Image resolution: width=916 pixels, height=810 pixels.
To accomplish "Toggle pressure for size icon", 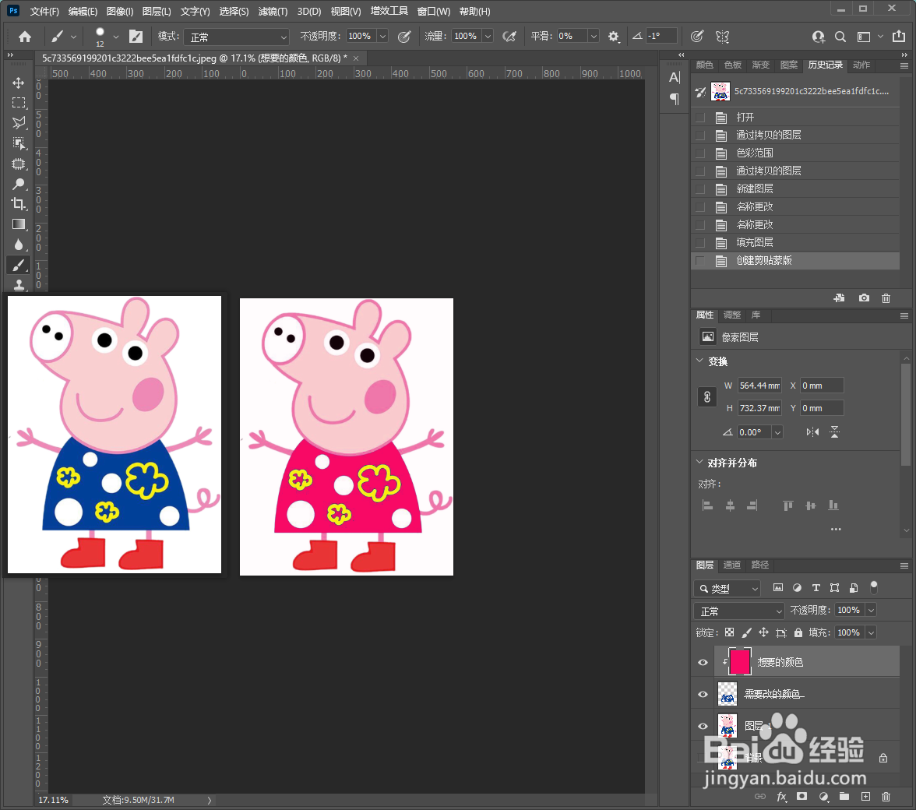I will click(x=696, y=37).
